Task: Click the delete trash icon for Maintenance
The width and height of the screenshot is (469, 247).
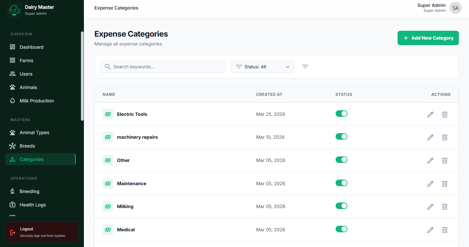Action: pos(445,184)
